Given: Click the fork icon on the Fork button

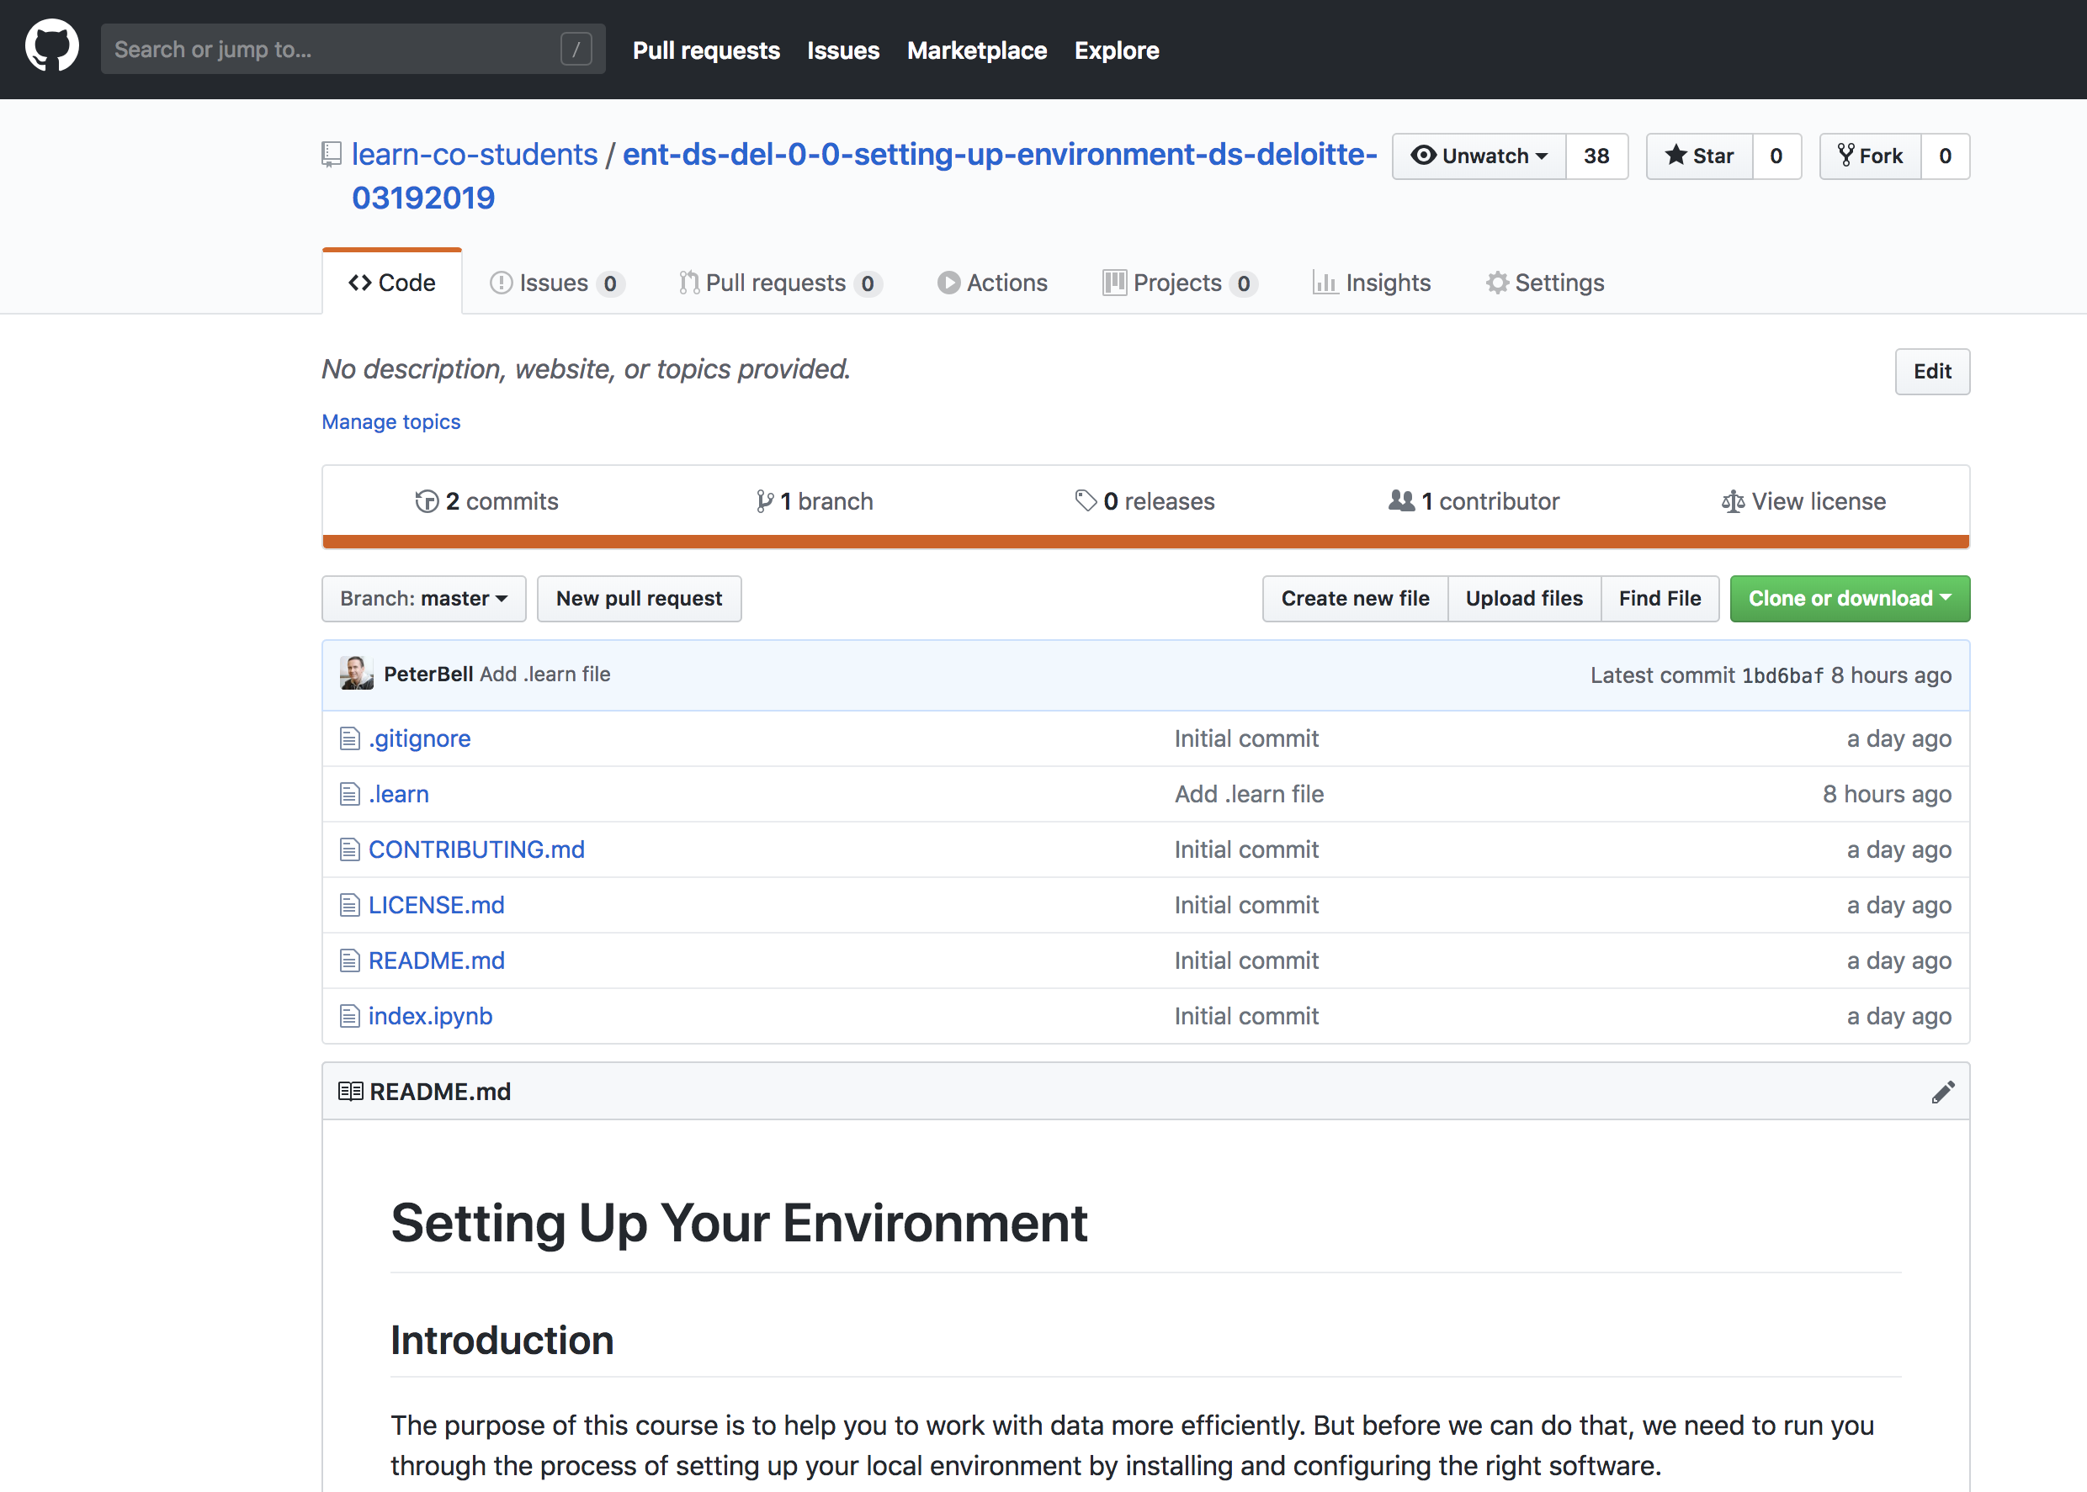Looking at the screenshot, I should pyautogui.click(x=1845, y=156).
